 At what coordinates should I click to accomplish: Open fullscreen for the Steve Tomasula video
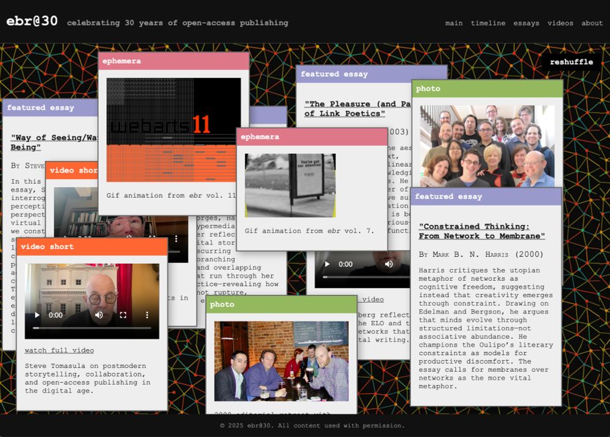coord(123,315)
